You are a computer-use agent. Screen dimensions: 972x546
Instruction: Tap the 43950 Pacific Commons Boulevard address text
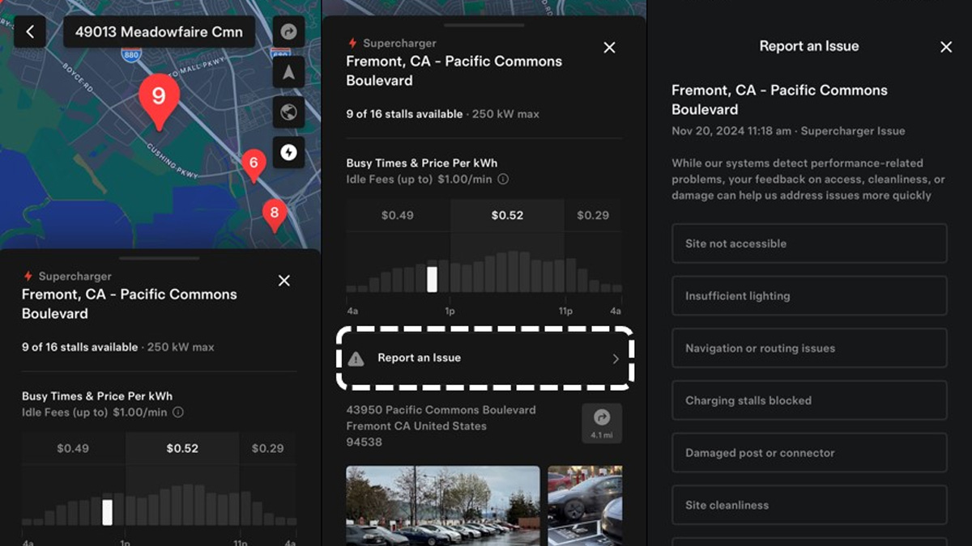click(441, 410)
